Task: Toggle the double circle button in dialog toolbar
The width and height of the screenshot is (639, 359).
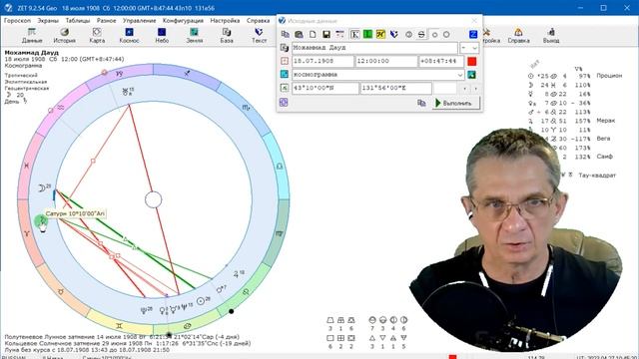Action: [408, 34]
